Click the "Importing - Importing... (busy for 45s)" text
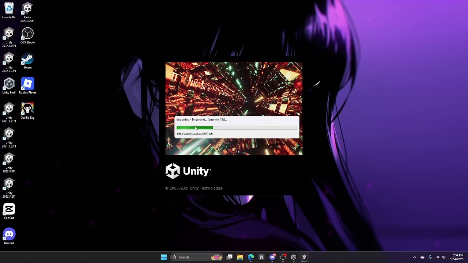 201,119
